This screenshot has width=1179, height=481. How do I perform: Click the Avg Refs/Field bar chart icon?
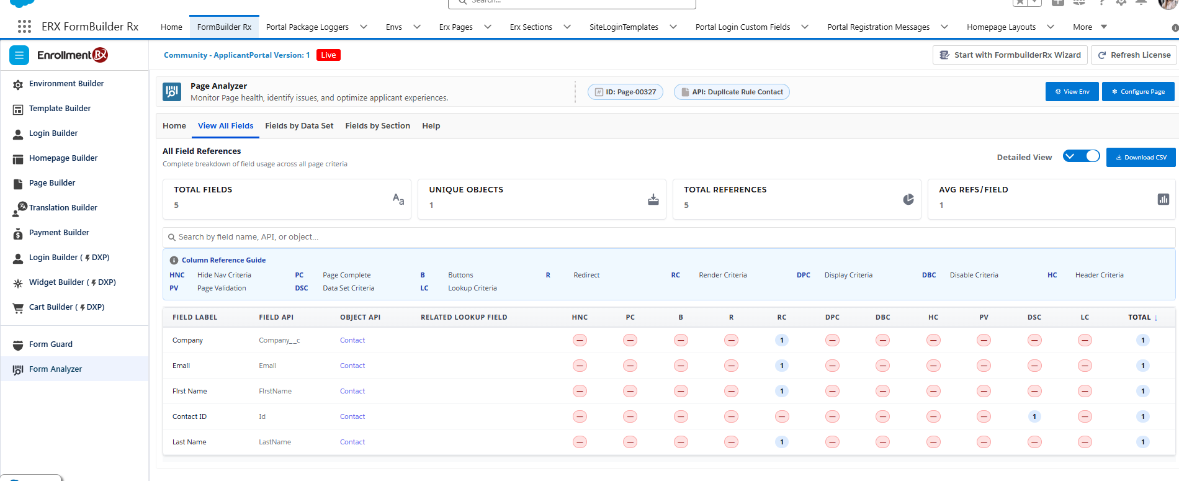[x=1163, y=199]
